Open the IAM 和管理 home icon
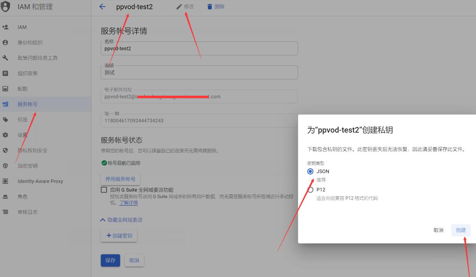Image resolution: width=476 pixels, height=277 pixels. pos(6,7)
